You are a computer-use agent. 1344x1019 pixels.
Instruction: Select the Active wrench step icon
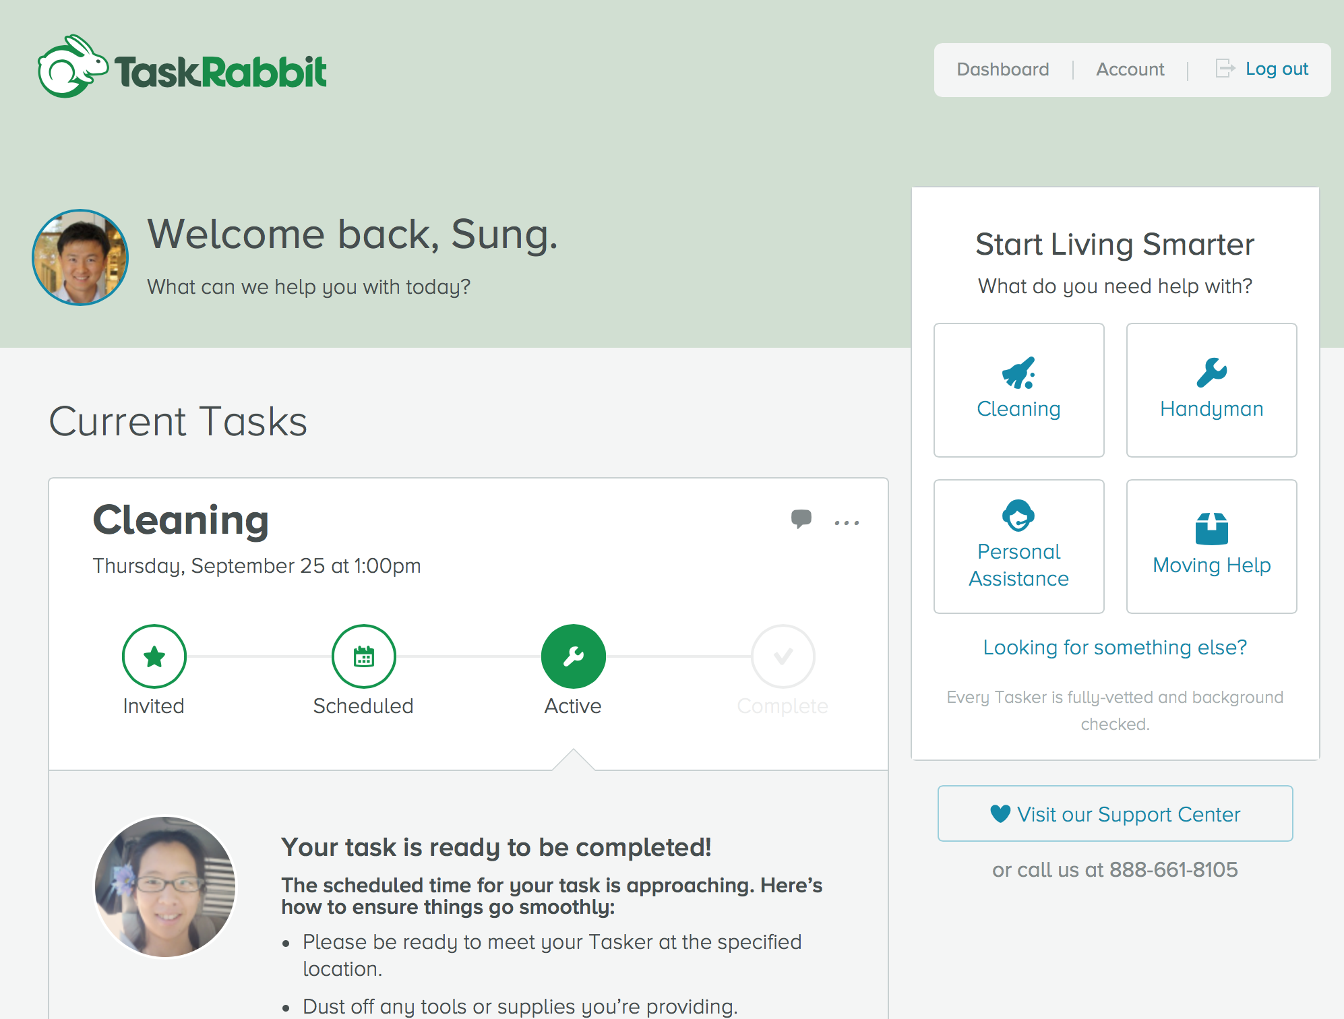[x=574, y=656]
